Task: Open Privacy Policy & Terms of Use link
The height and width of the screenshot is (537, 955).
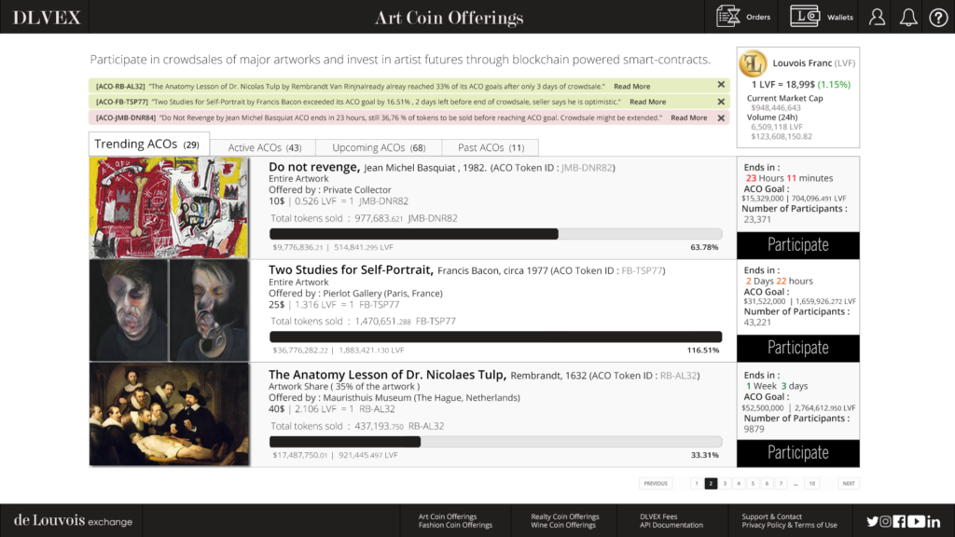Action: (x=789, y=525)
